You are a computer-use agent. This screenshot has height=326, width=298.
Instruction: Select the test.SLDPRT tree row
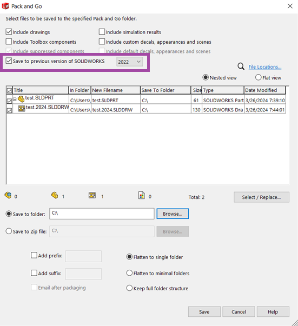tap(39, 98)
